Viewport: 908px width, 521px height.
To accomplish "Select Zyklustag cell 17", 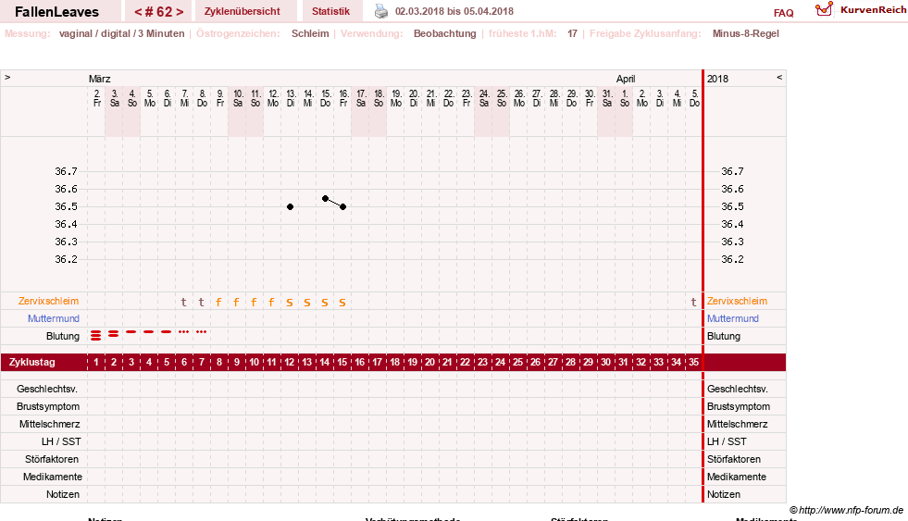I will (378, 363).
